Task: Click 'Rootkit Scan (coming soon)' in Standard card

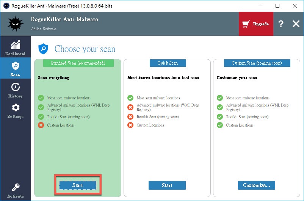Action: pyautogui.click(x=69, y=117)
